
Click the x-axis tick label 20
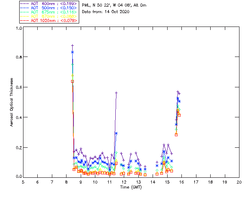(239, 182)
